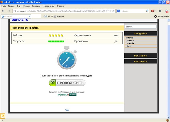Screen dimensions: 170x122
Task: Click the Top link at page bottom
Action: click(x=67, y=110)
